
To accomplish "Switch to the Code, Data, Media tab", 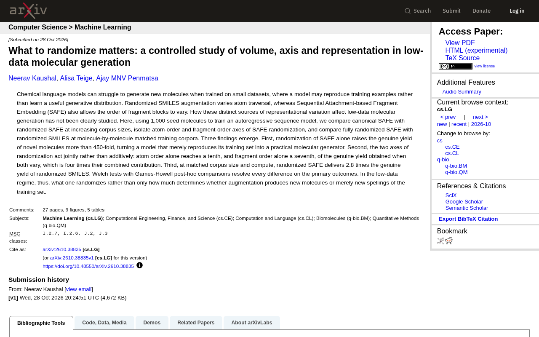I will [x=104, y=323].
